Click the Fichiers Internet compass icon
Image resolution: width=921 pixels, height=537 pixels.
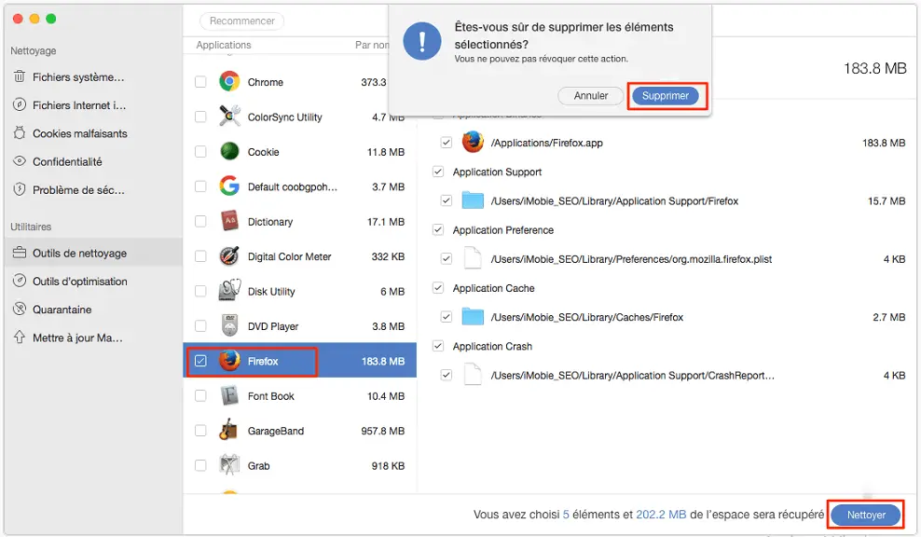coord(20,104)
